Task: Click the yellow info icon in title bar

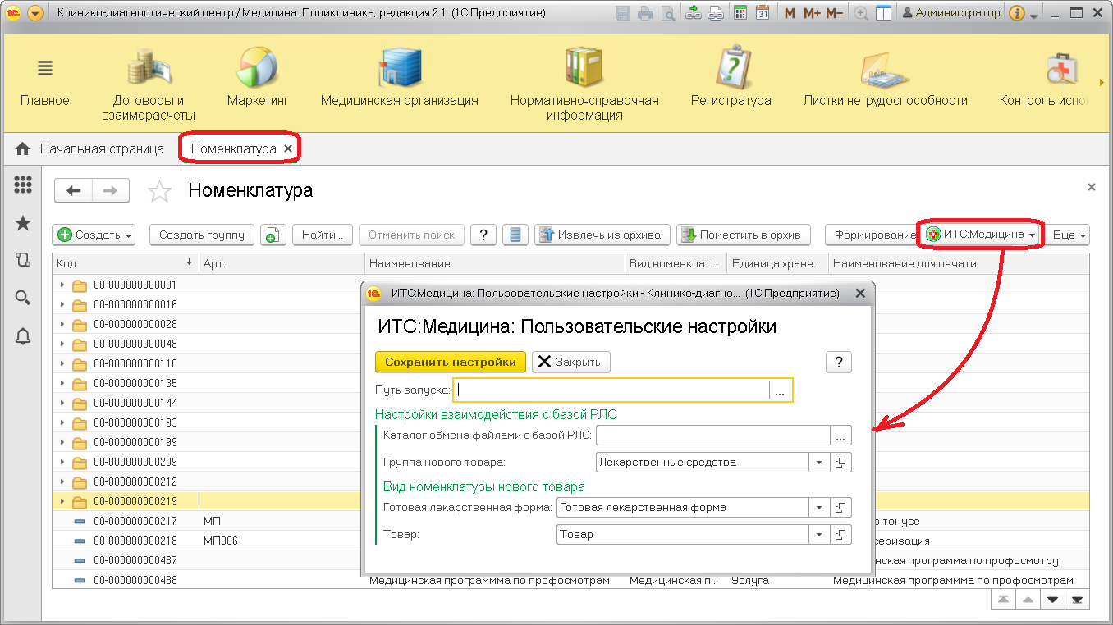Action: point(1016,13)
